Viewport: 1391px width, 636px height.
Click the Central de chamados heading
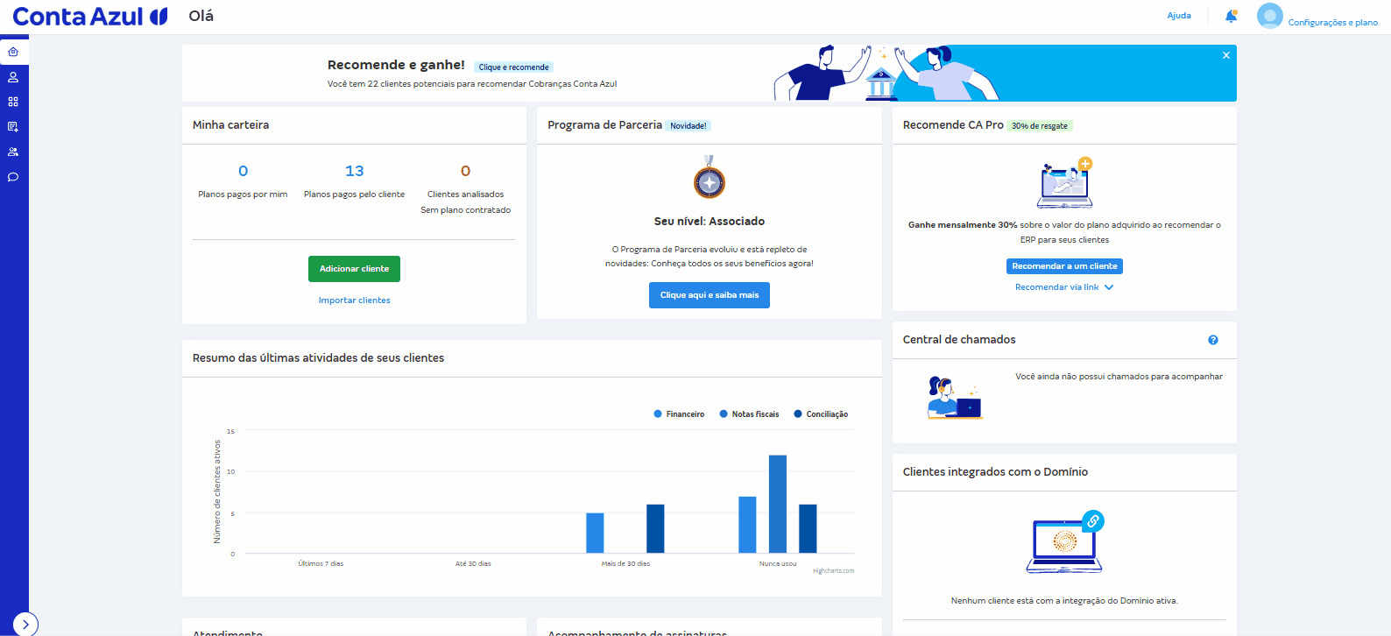click(959, 340)
